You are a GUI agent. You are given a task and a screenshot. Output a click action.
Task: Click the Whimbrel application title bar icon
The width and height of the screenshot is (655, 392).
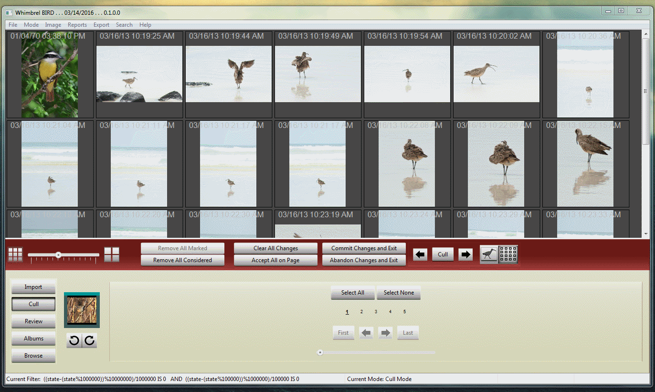point(9,12)
